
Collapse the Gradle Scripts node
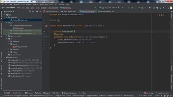[4, 57]
